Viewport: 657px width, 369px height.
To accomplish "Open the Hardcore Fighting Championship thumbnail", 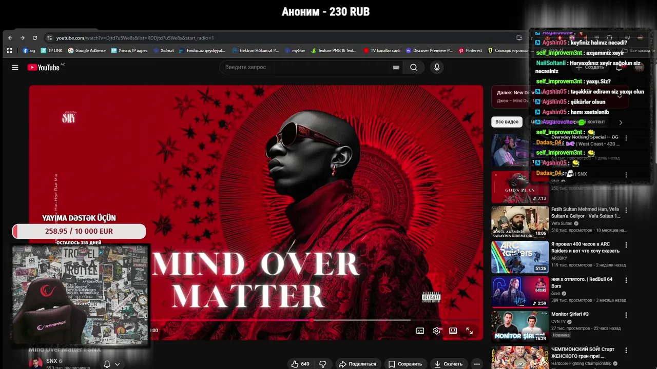I will point(520,358).
